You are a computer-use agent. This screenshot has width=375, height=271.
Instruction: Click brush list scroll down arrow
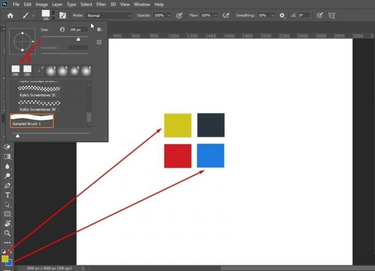pos(89,124)
